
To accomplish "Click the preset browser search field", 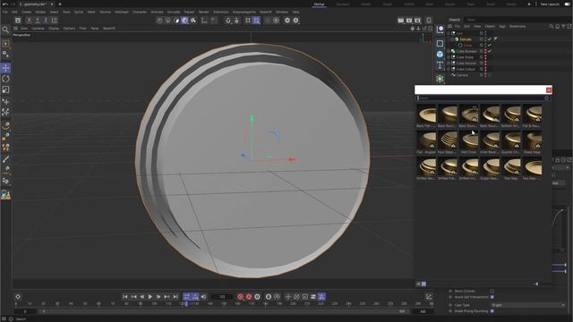I will click(481, 97).
